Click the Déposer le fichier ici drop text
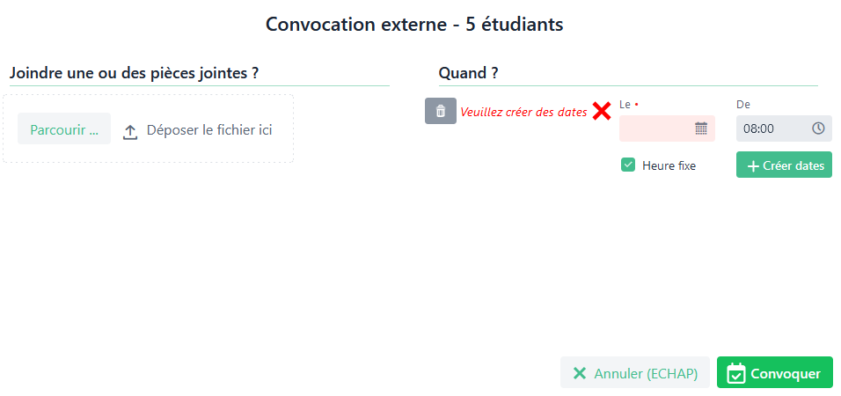This screenshot has height=396, width=841. pyautogui.click(x=209, y=130)
